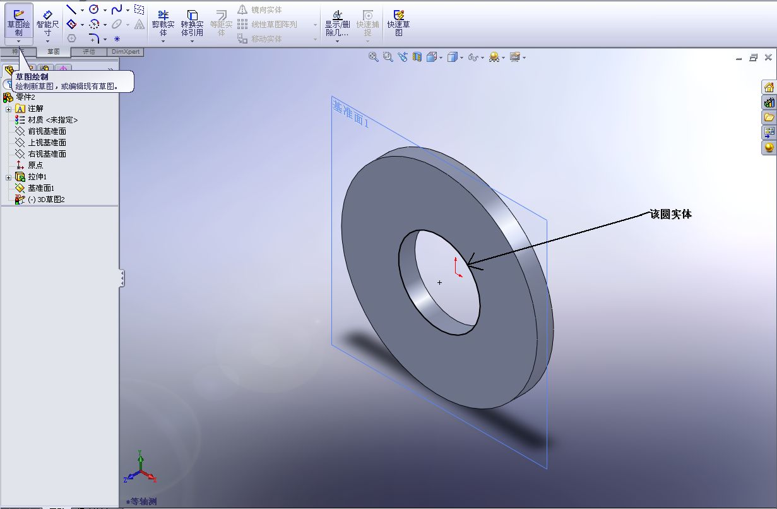
Task: Click the Apply Scene icon
Action: 494,57
